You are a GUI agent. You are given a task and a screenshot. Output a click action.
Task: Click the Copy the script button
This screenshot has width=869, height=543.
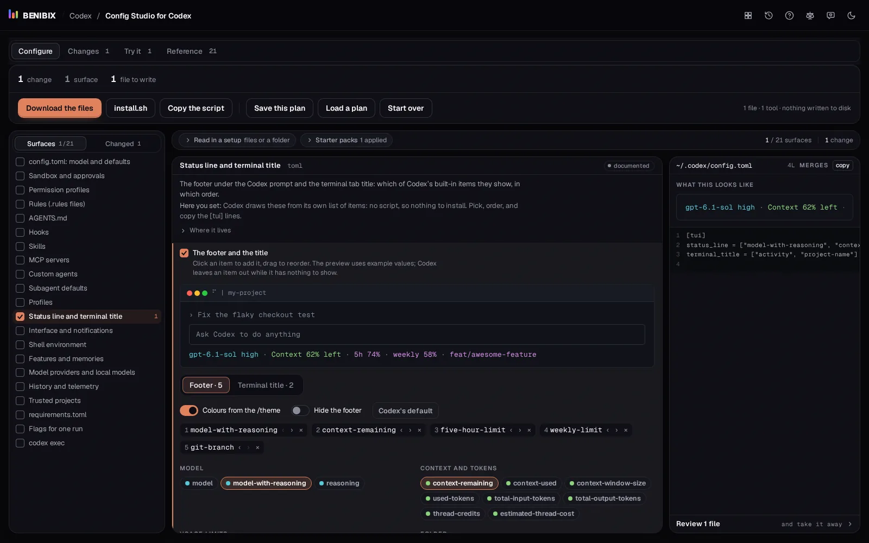click(x=196, y=108)
